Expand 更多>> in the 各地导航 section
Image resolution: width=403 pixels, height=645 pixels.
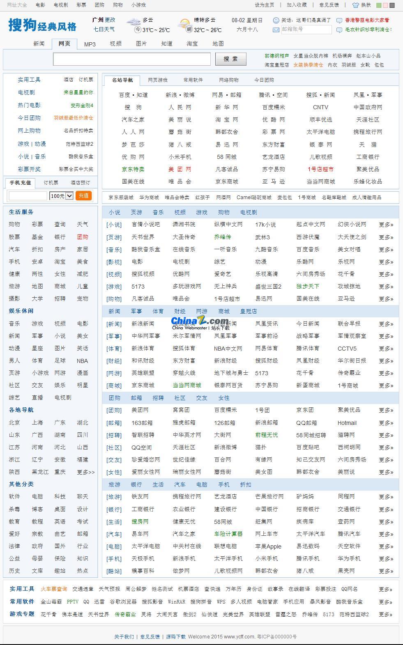click(86, 472)
